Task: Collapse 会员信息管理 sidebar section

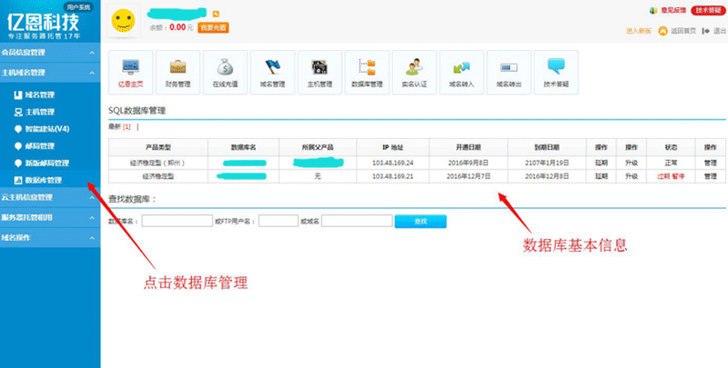Action: click(50, 53)
